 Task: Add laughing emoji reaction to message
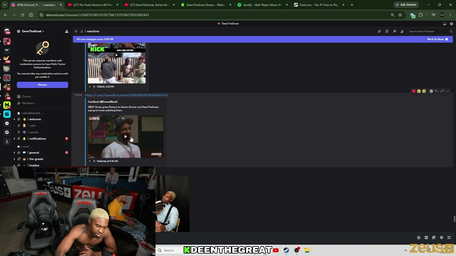point(419,91)
